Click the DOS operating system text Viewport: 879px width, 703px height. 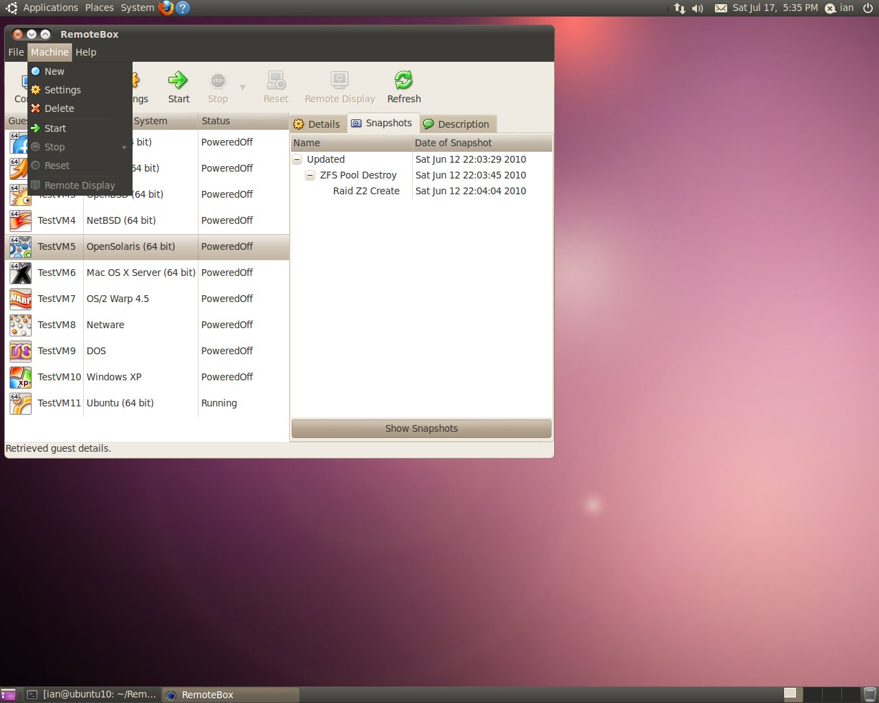(x=96, y=351)
